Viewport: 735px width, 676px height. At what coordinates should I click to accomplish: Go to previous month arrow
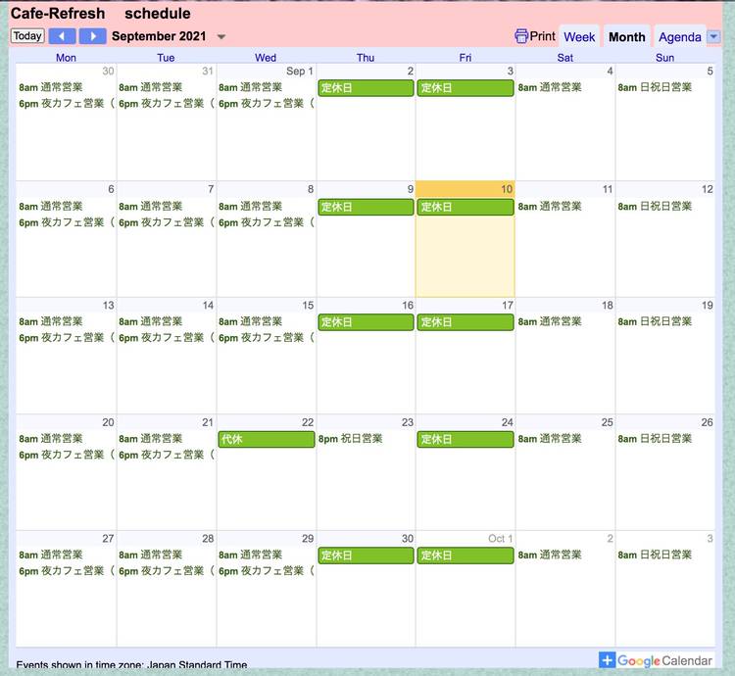(62, 36)
